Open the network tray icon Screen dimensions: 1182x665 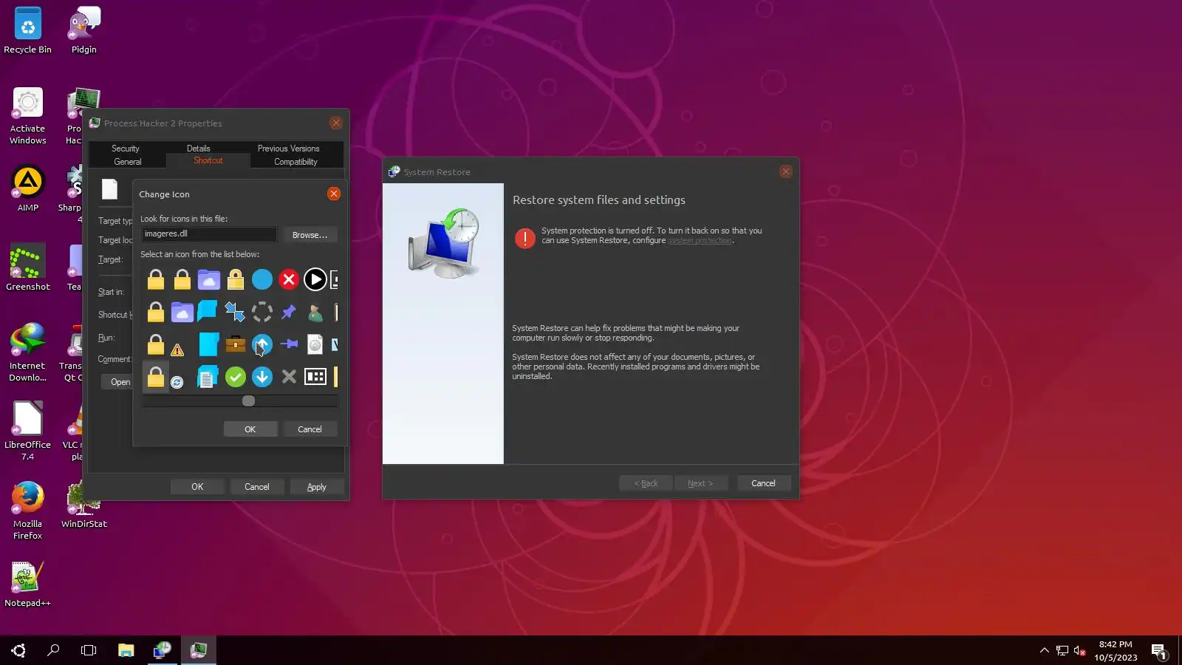pyautogui.click(x=1062, y=650)
